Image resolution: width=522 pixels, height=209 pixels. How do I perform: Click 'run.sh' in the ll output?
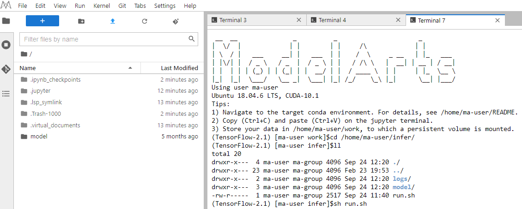click(x=404, y=195)
